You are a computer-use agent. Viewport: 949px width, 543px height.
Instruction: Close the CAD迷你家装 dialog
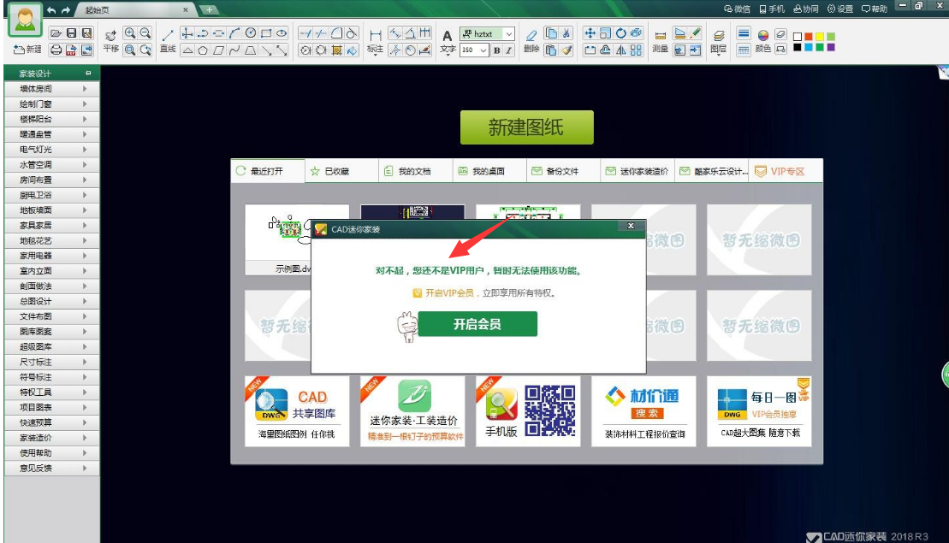pyautogui.click(x=631, y=226)
